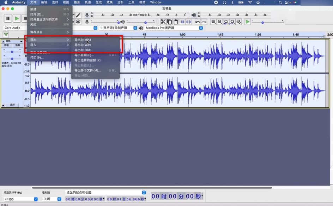Open the 效果 effects menu

110,2
